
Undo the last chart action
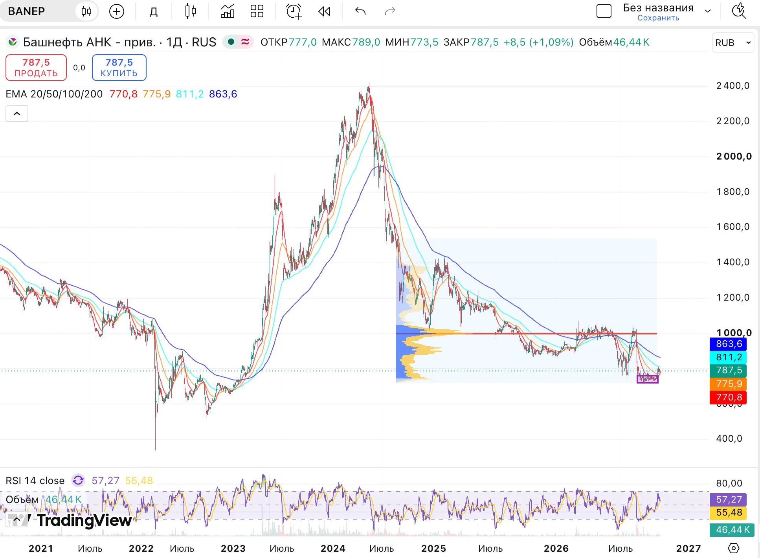point(360,11)
